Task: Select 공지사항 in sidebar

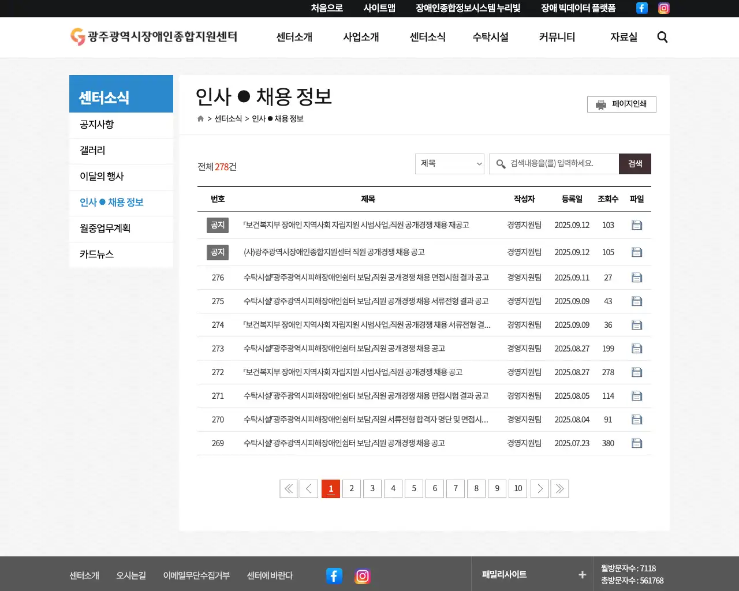Action: pos(121,125)
